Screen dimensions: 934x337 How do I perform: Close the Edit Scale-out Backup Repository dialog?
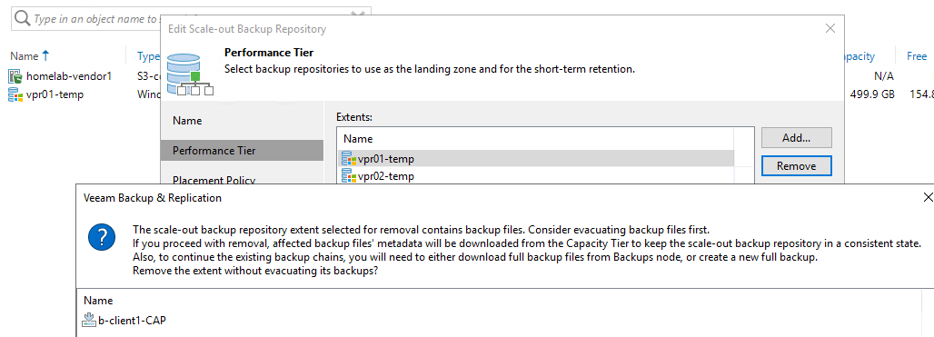tap(830, 28)
